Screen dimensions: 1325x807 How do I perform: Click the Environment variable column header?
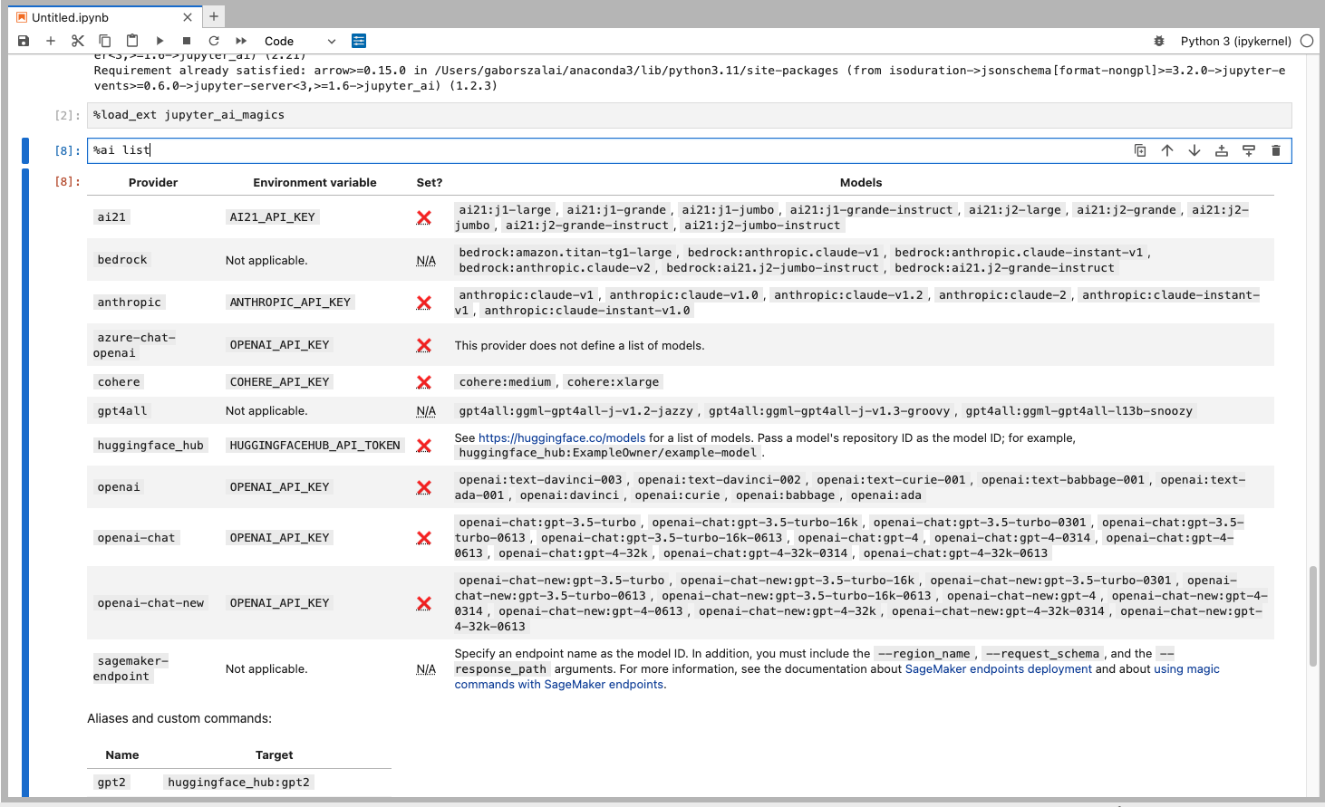coord(314,183)
